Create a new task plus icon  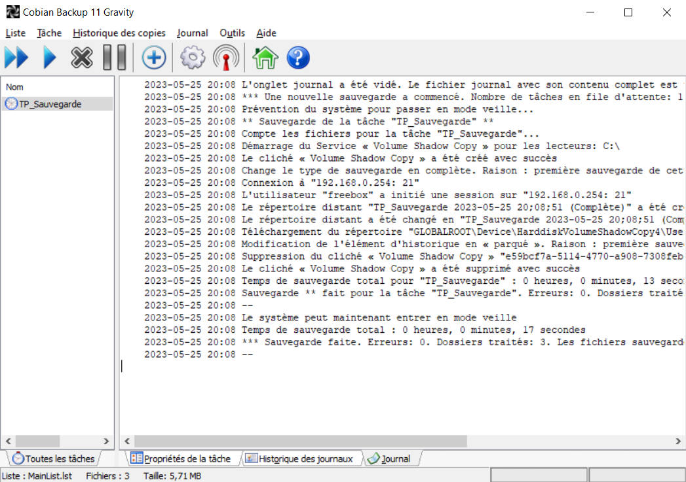tap(154, 58)
